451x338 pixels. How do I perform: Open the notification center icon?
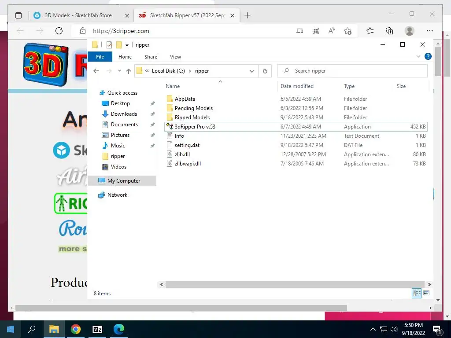point(437,329)
